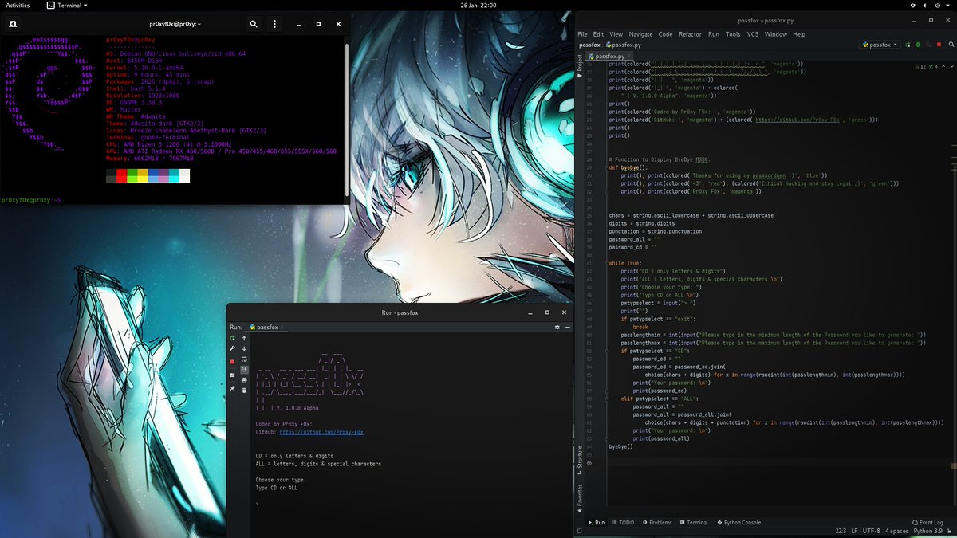Change the LF line separator in status bar
Image resolution: width=957 pixels, height=538 pixels.
854,531
